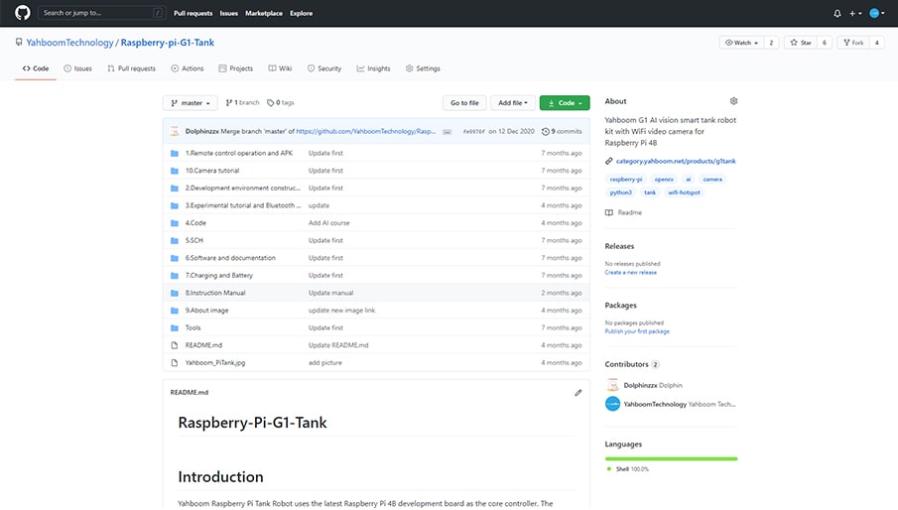Image resolution: width=898 pixels, height=510 pixels.
Task: View the 1 branch link
Action: [x=243, y=102]
